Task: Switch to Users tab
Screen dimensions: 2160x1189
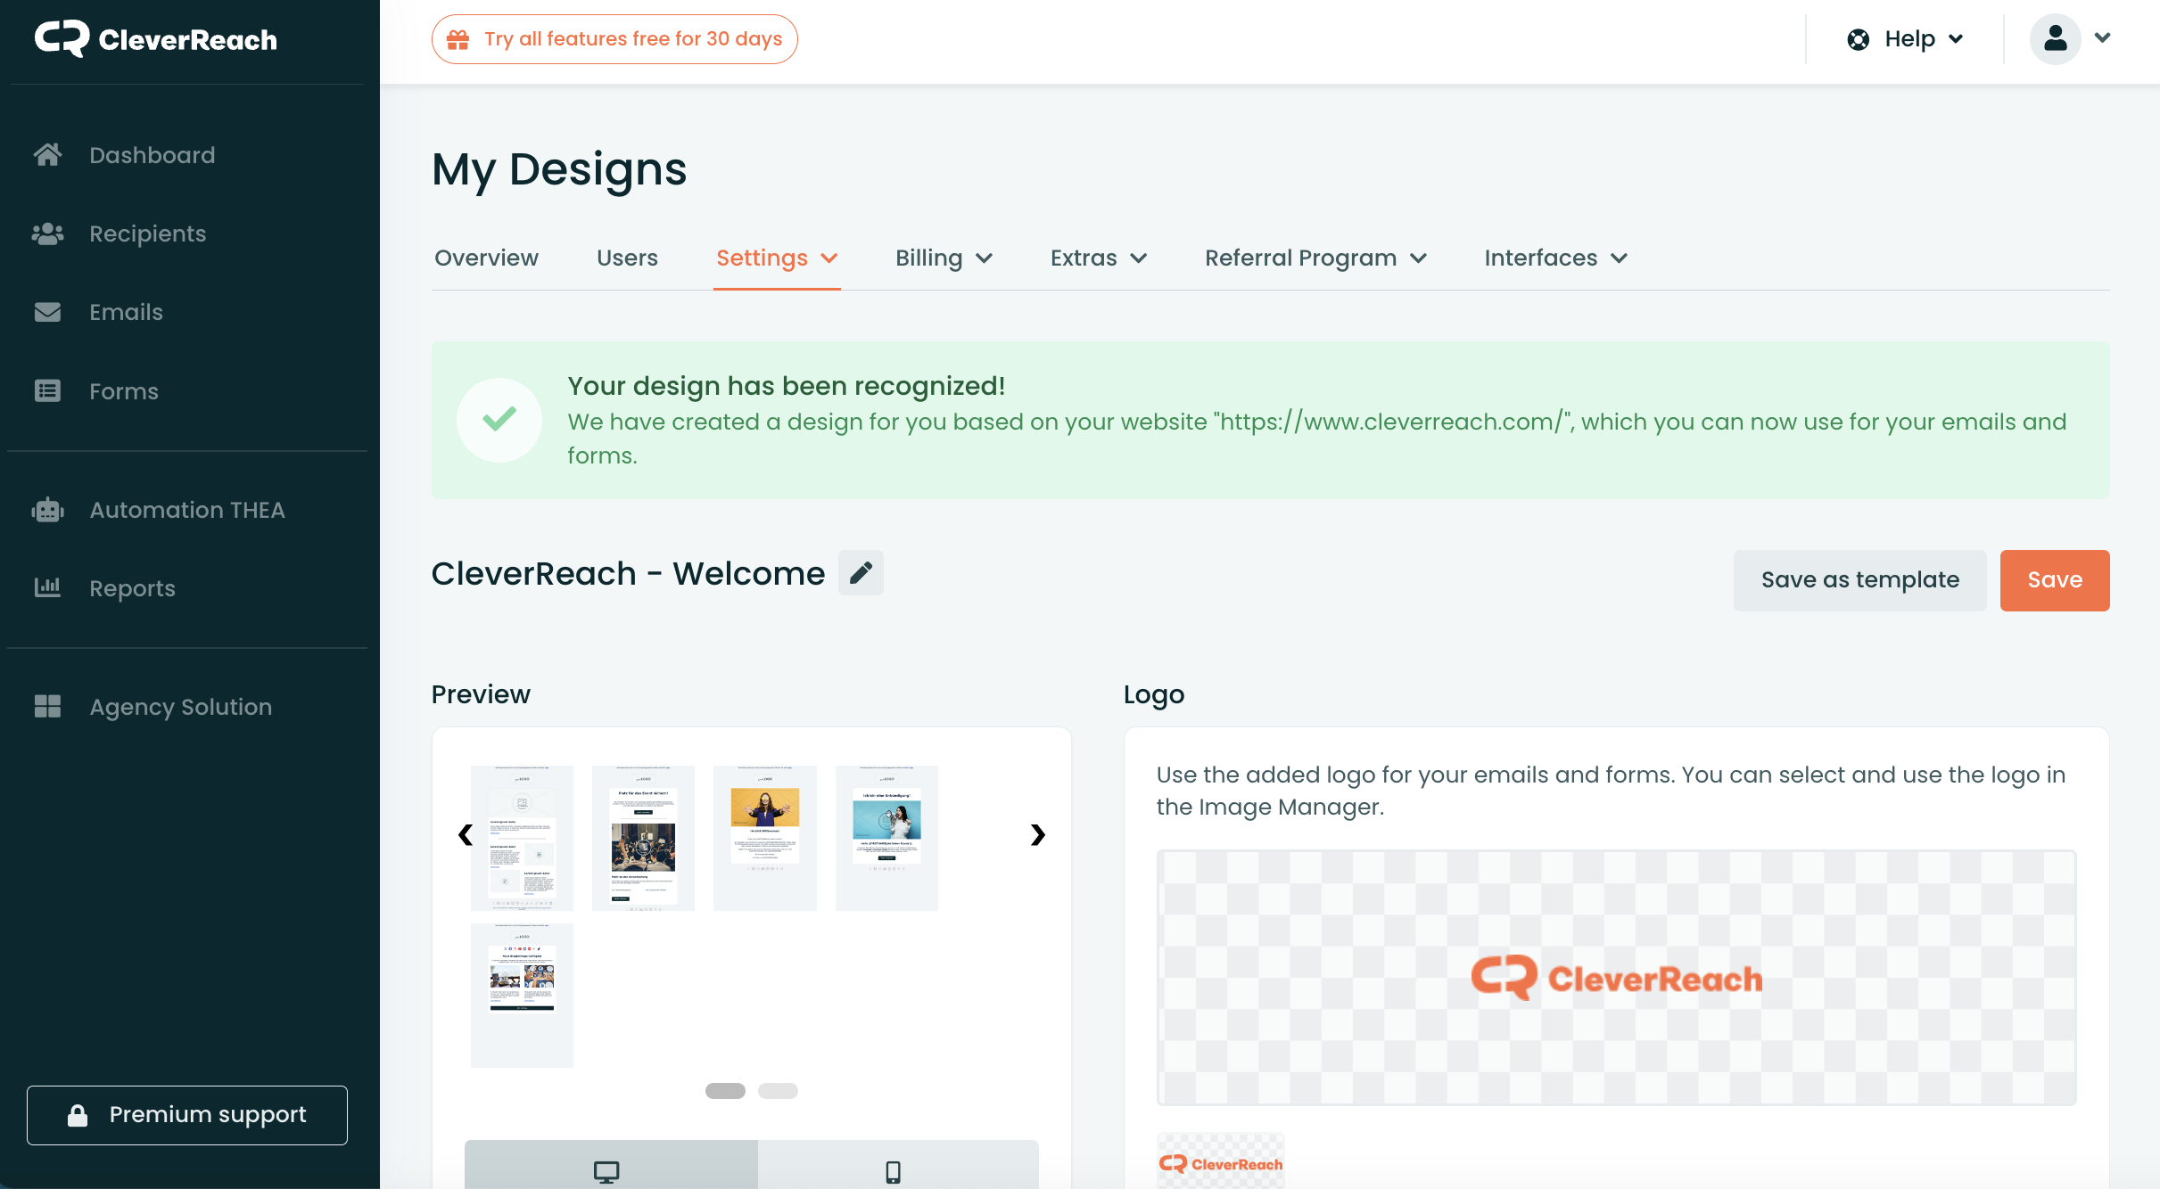Action: [627, 258]
